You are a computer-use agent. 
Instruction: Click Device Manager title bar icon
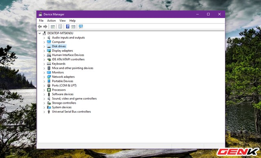point(40,14)
